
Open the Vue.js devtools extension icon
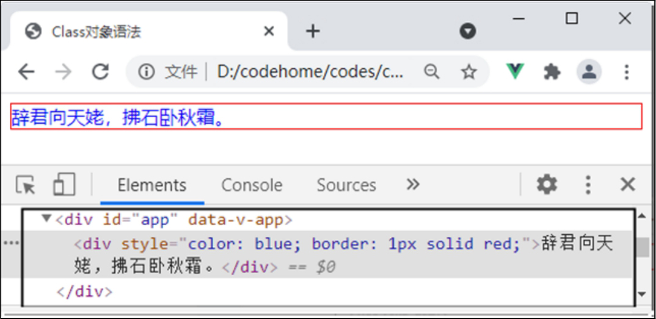[515, 72]
